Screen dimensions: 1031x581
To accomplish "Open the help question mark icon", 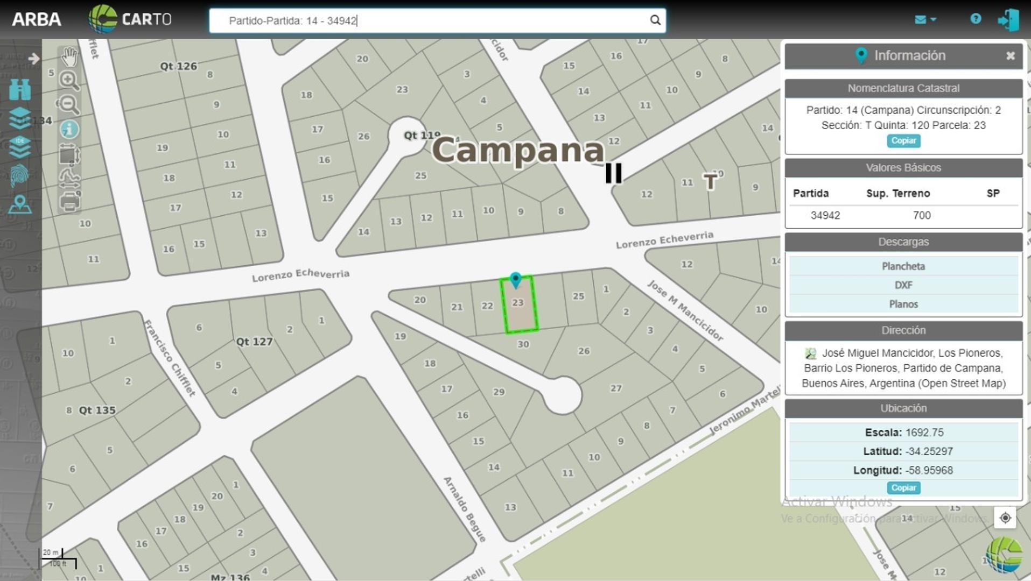I will click(975, 19).
